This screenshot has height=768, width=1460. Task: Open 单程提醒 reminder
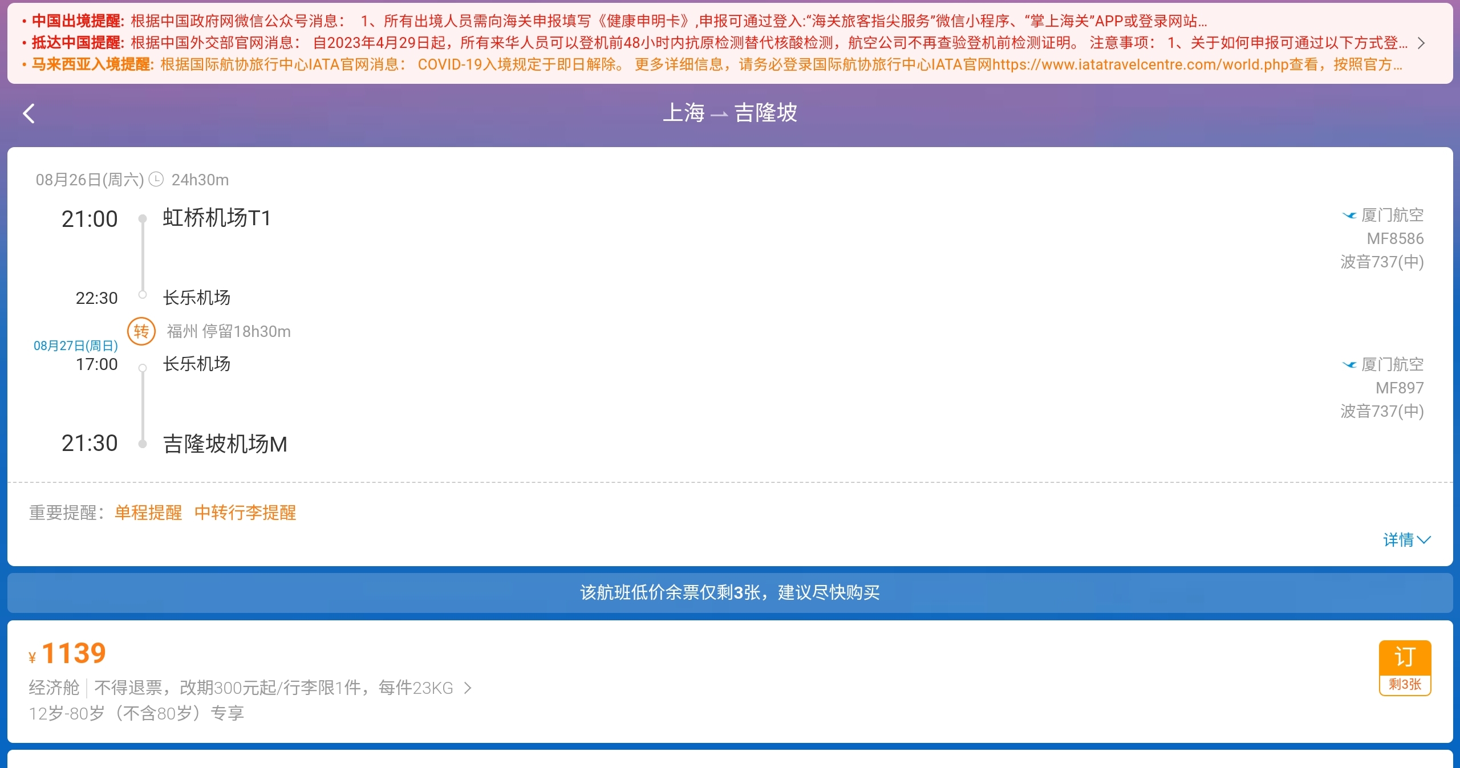click(148, 513)
